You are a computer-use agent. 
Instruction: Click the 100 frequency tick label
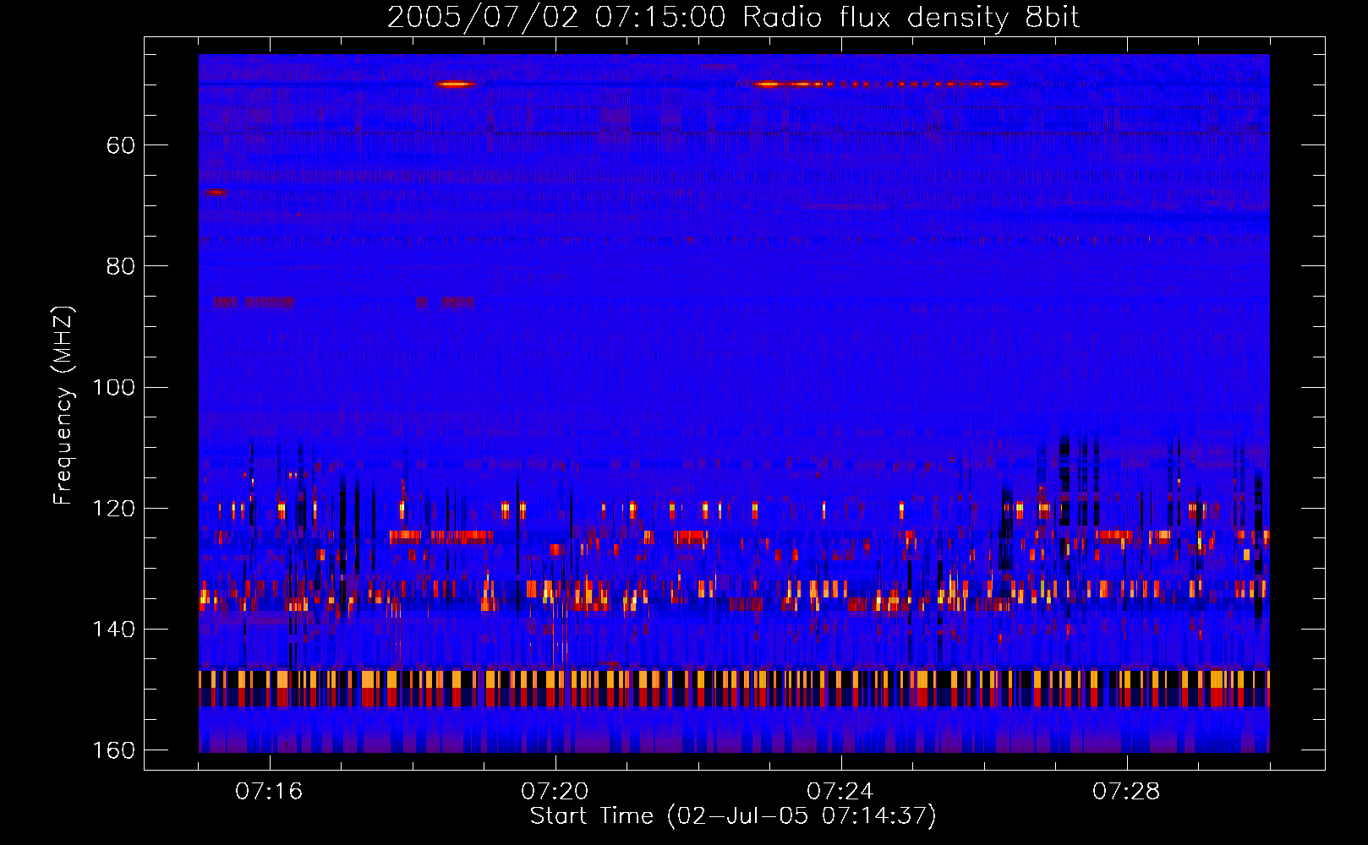point(113,387)
